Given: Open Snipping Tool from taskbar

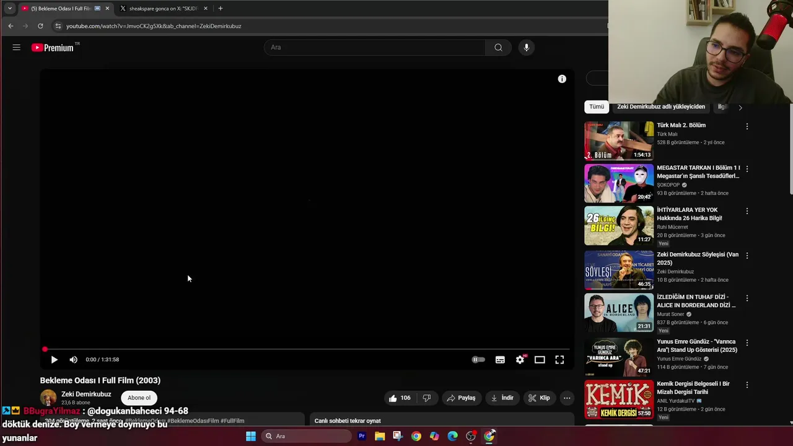Looking at the screenshot, I should click(398, 436).
